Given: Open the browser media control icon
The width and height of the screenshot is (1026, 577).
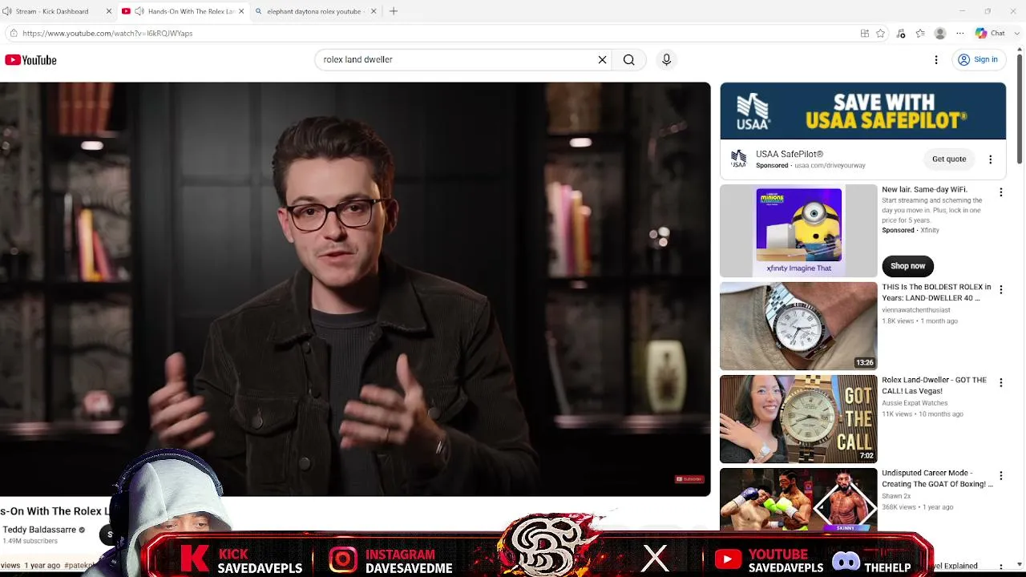Looking at the screenshot, I should tap(901, 34).
